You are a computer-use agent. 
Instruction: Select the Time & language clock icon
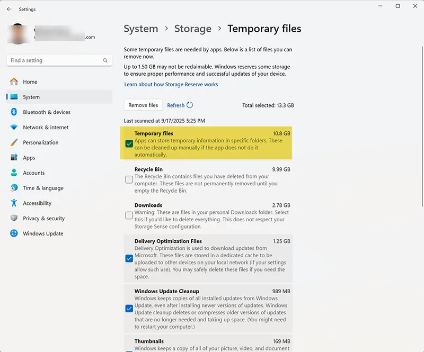click(13, 188)
